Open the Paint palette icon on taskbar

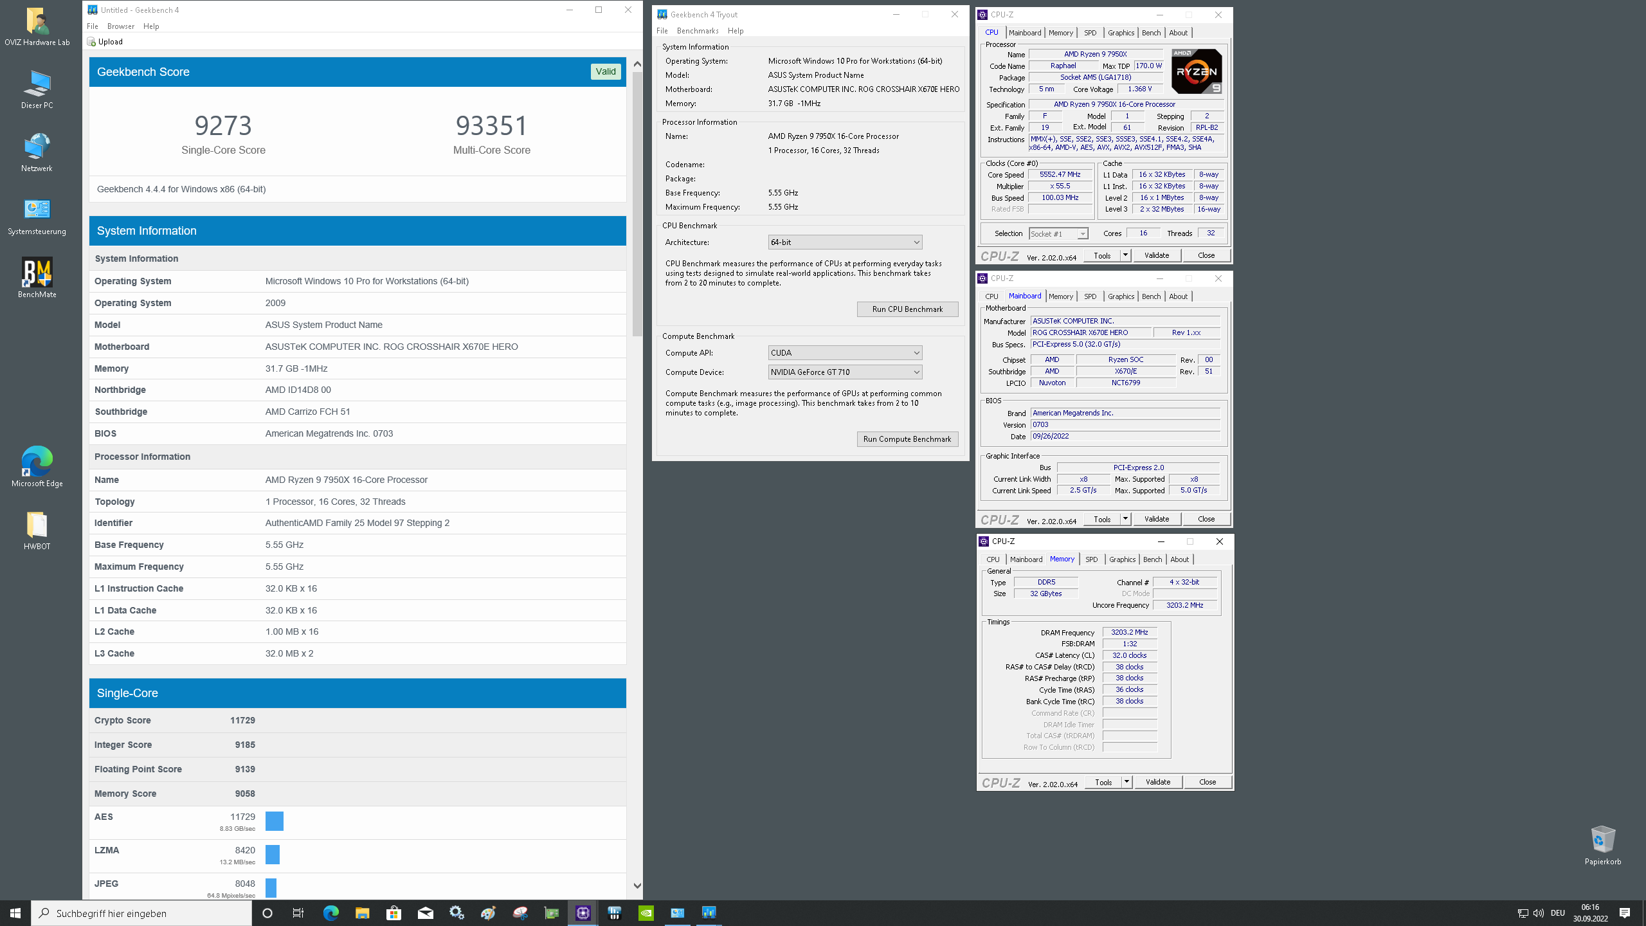(x=488, y=913)
